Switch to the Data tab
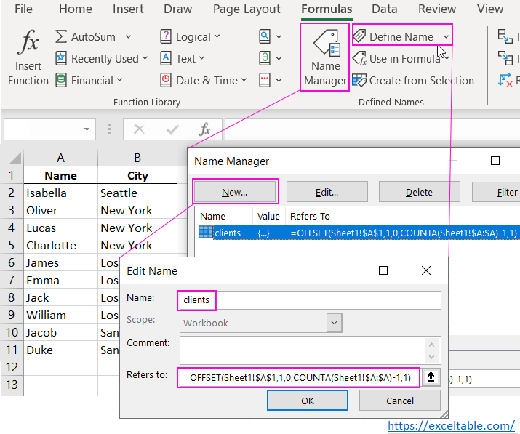Screen dimensions: 520x434 pyautogui.click(x=384, y=9)
